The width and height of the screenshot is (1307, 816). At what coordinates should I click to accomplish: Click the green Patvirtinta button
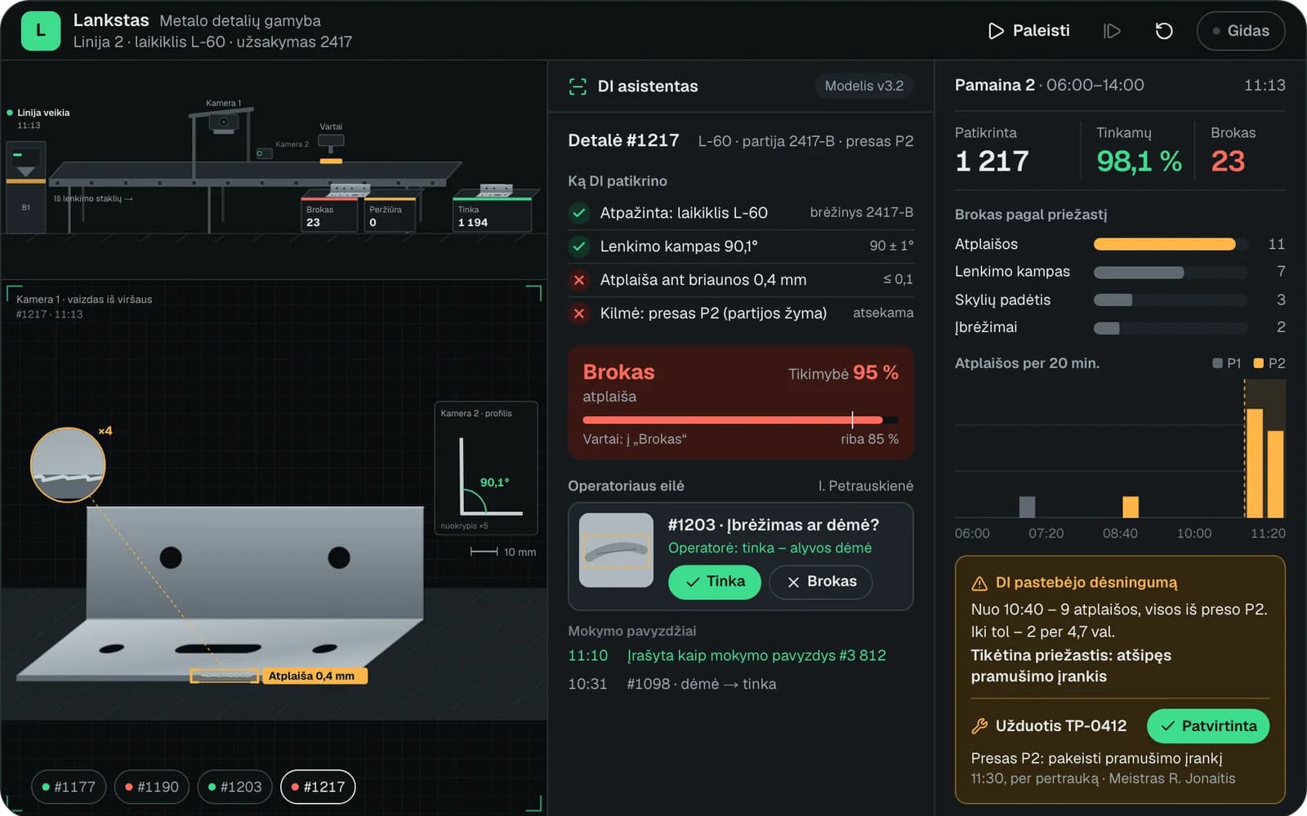(1208, 726)
